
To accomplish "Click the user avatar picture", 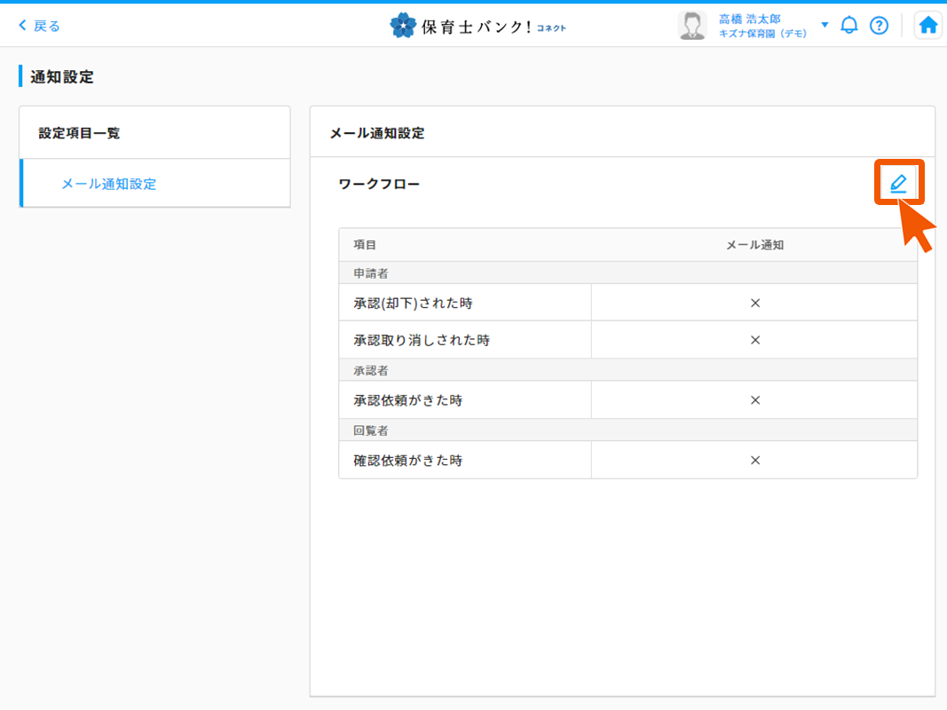I will 691,26.
